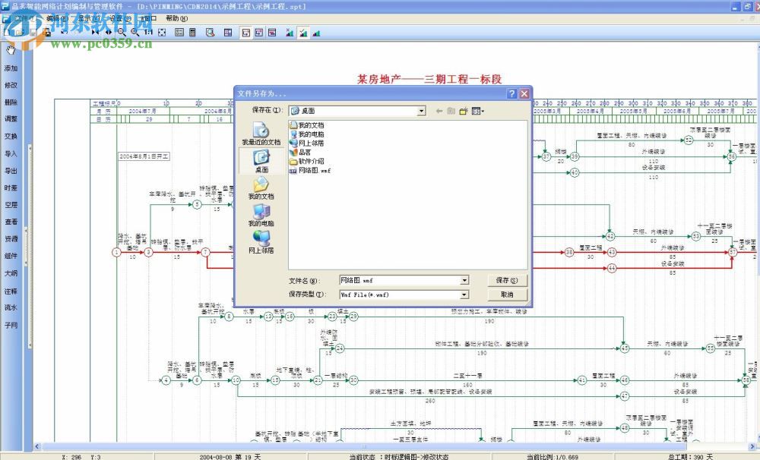The image size is (760, 460).
Task: Click the 取消 (Cancel) button
Action: 506,295
